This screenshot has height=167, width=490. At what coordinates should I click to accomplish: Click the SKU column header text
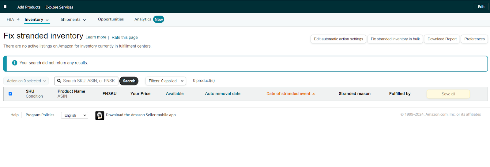point(30,91)
